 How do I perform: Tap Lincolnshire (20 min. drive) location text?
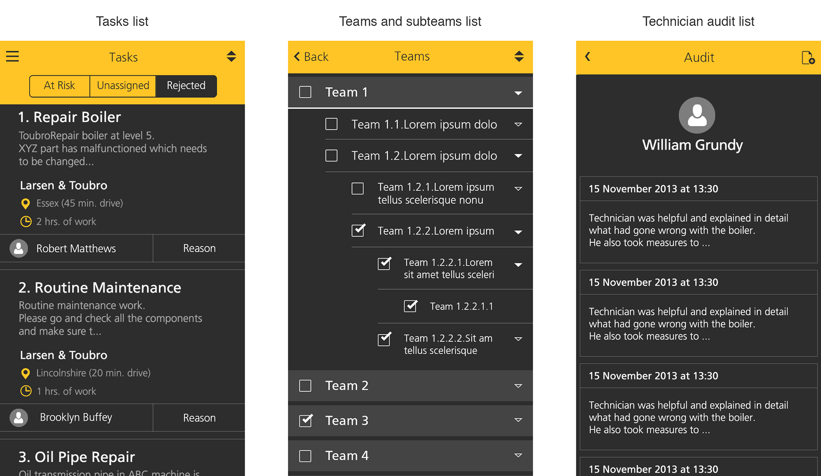click(x=93, y=373)
